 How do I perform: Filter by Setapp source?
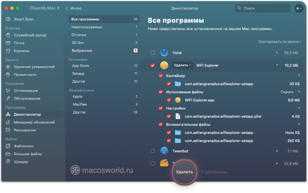pos(104,74)
